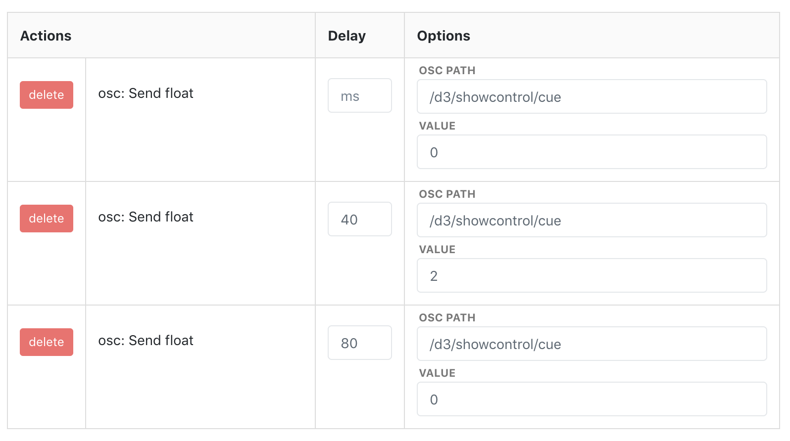
Task: Click the osc: Send float text in the third row
Action: point(146,340)
